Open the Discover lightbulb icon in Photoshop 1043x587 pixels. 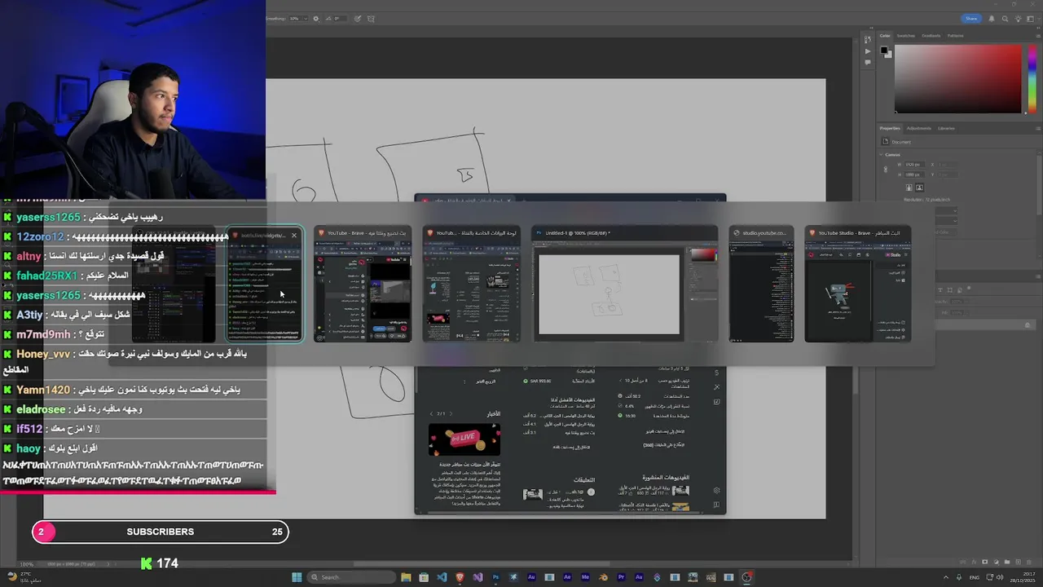1019,19
